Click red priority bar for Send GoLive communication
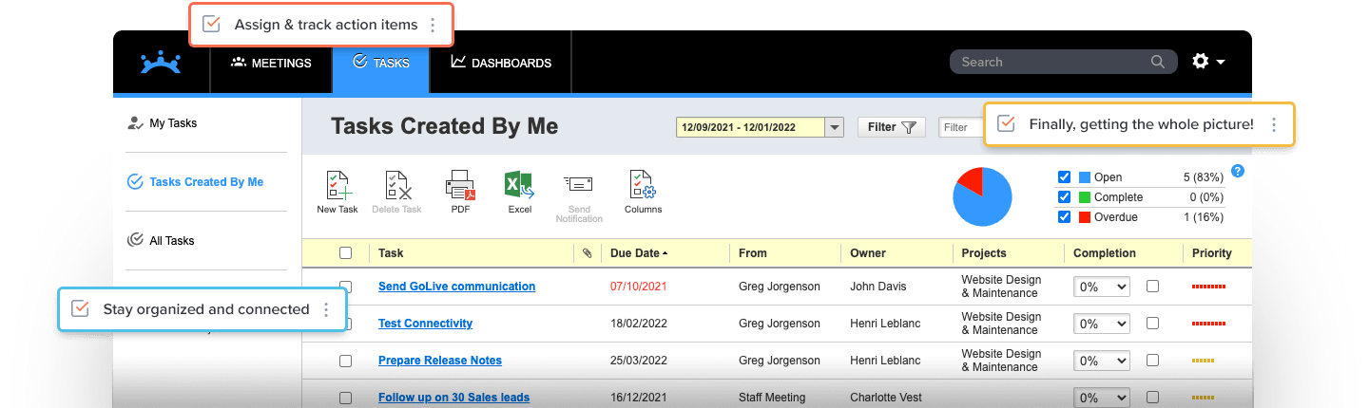The width and height of the screenshot is (1369, 408). tap(1208, 287)
